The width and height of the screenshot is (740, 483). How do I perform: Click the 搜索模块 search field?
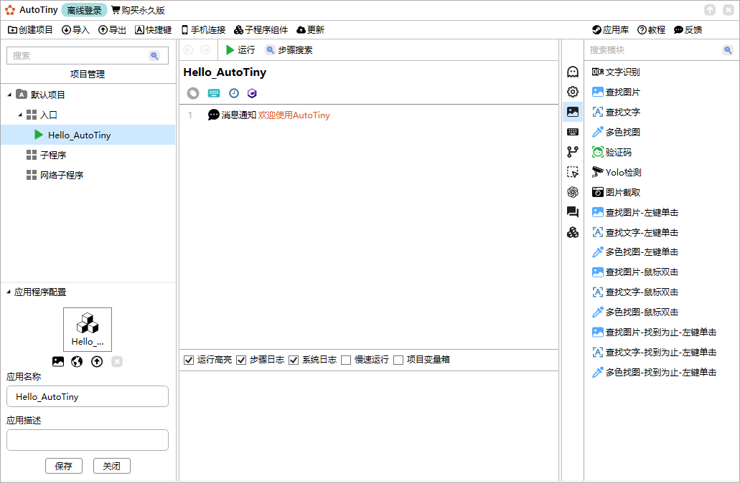point(654,50)
